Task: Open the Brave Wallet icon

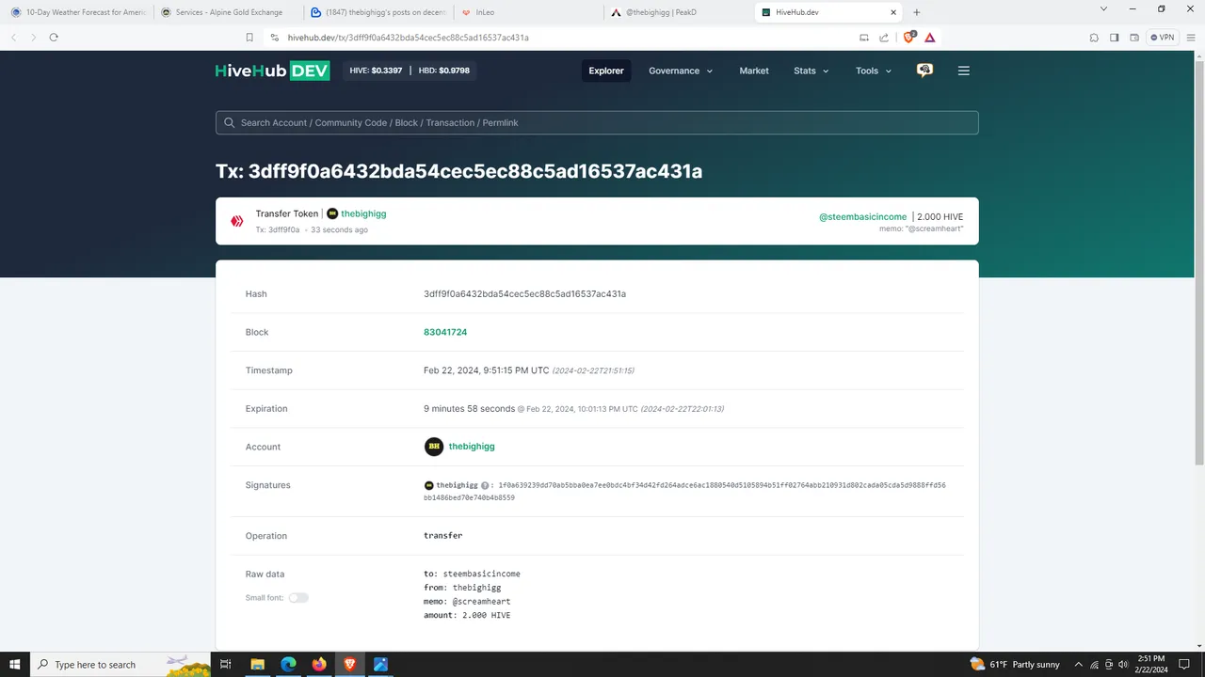Action: [1134, 38]
